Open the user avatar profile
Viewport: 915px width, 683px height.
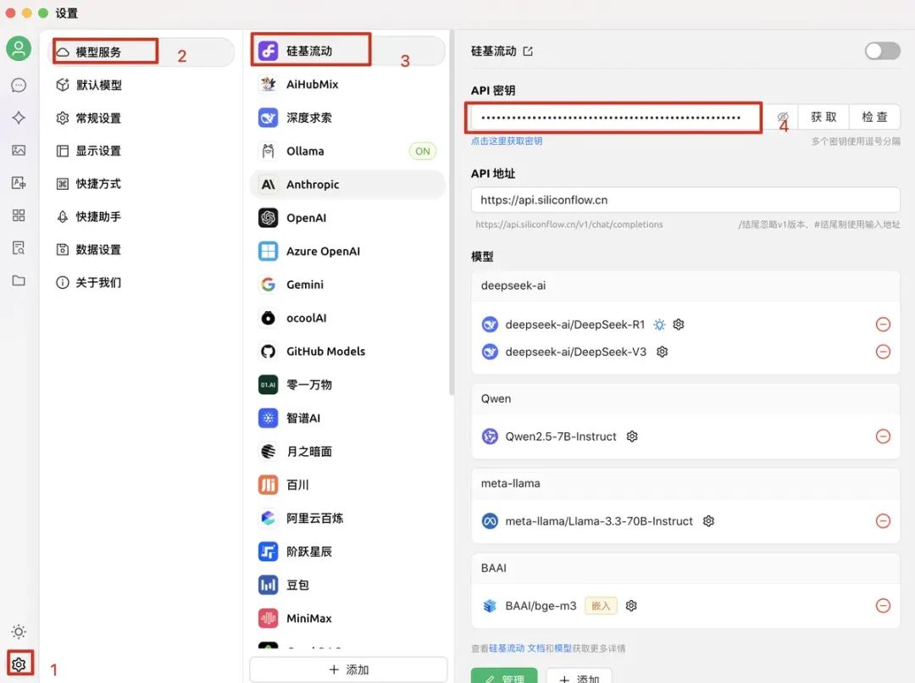pyautogui.click(x=19, y=47)
